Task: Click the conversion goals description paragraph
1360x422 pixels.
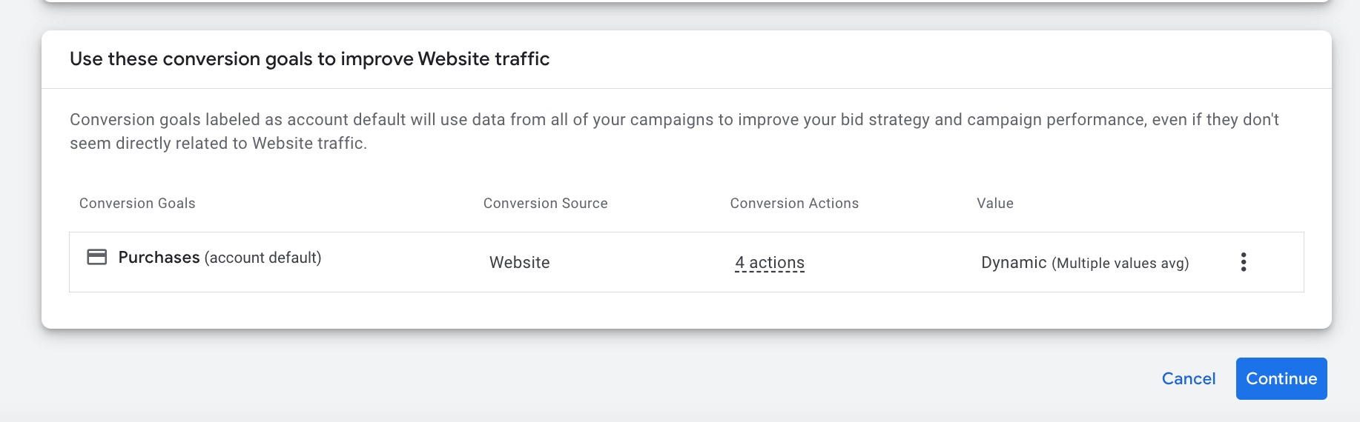Action: 675,131
